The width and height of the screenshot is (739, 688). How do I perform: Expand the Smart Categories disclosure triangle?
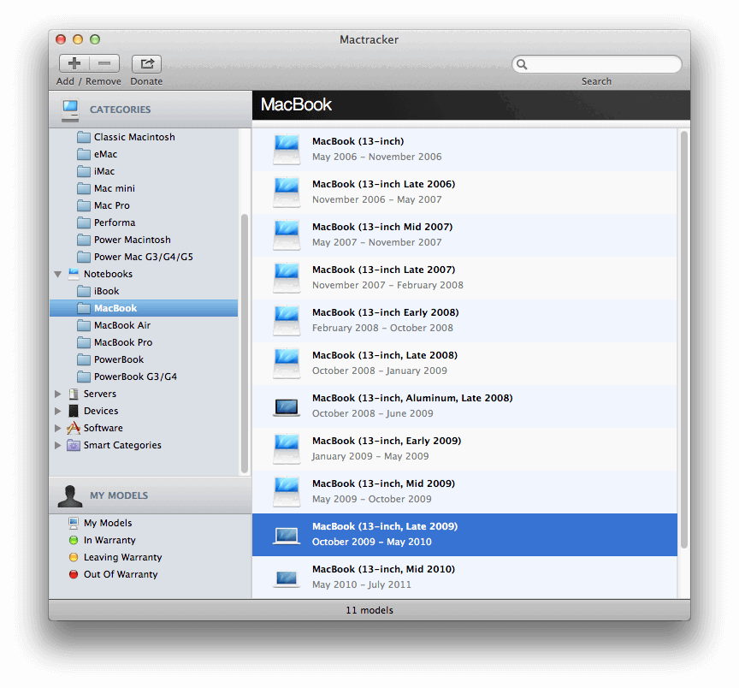[58, 445]
